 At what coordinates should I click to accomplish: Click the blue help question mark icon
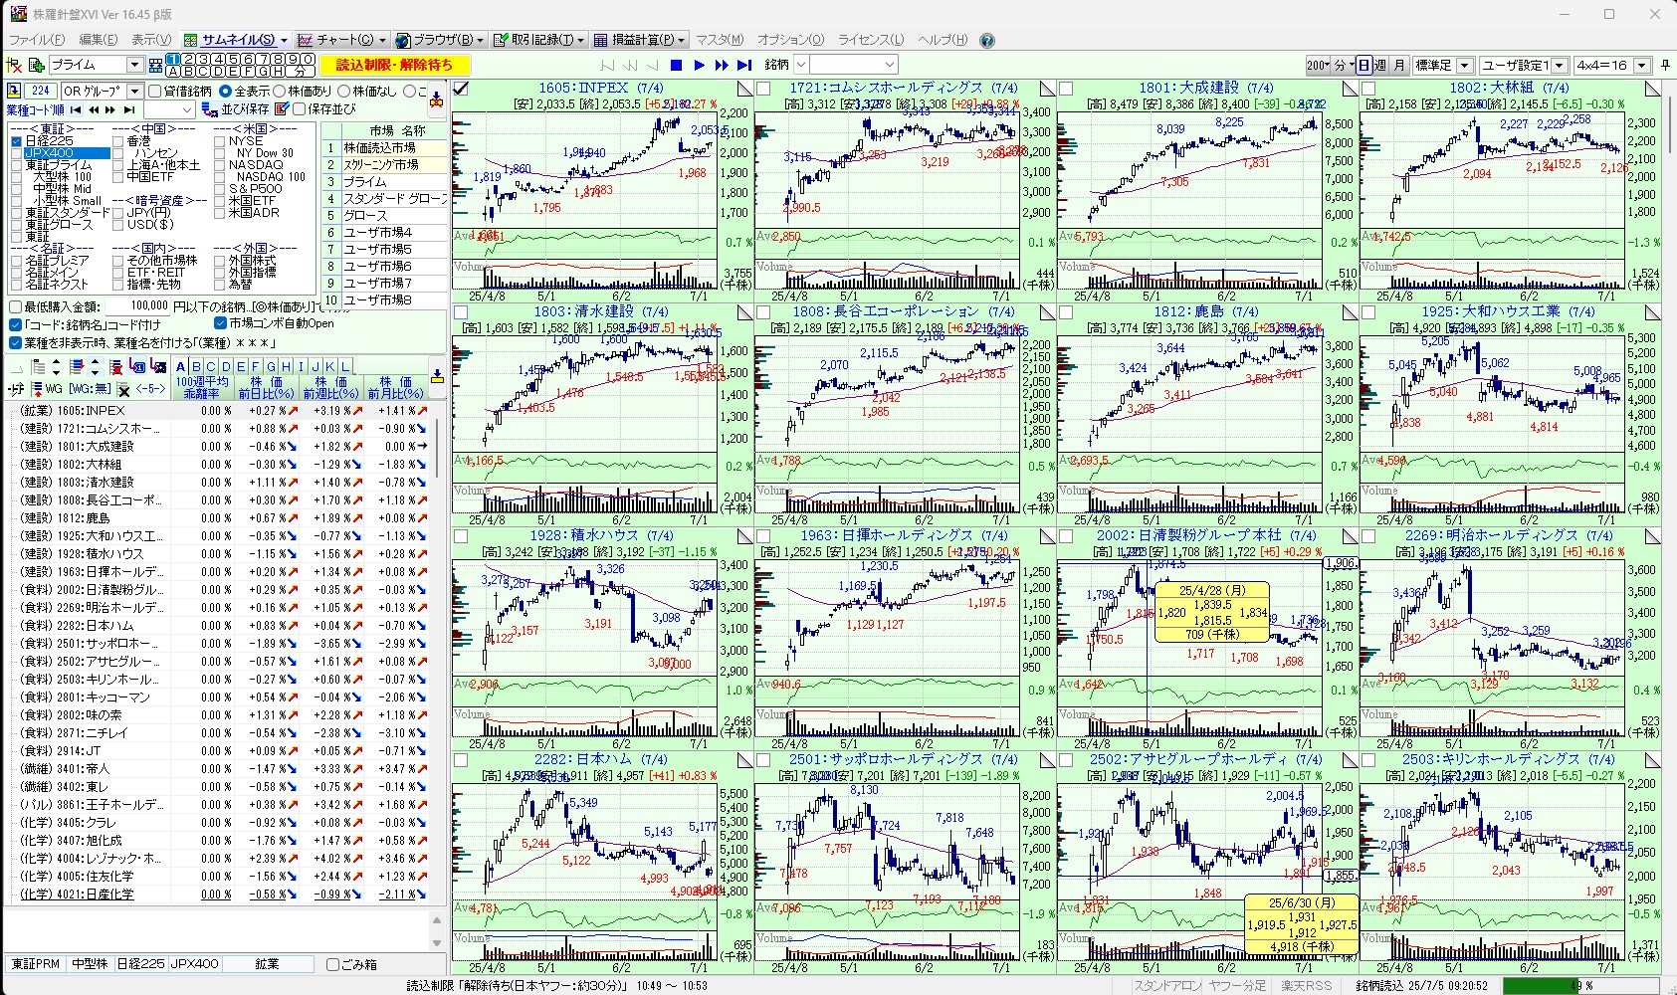coord(987,40)
